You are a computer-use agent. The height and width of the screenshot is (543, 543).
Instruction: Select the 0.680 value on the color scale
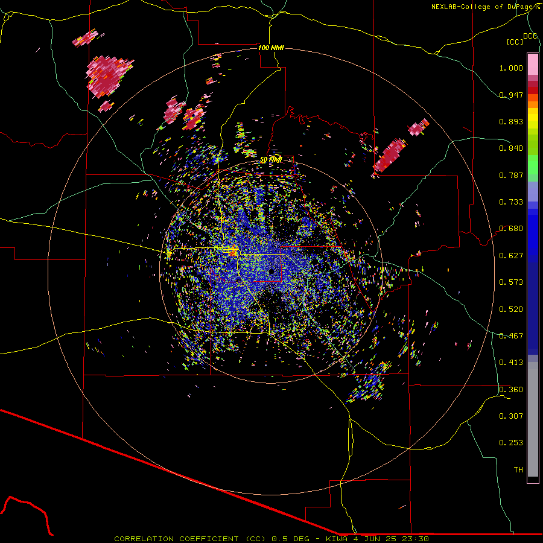point(511,229)
